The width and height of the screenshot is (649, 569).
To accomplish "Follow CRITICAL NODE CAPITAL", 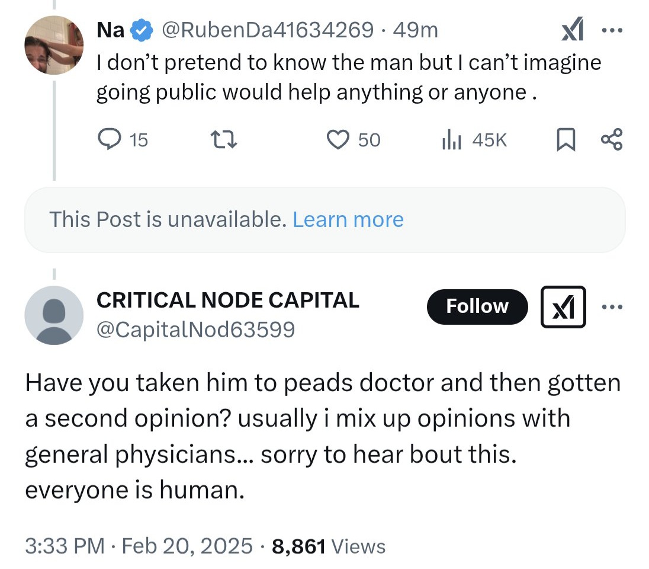I will point(477,306).
